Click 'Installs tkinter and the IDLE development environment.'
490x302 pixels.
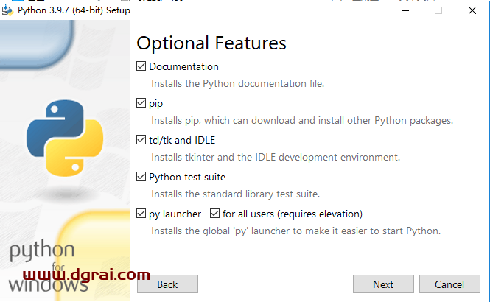tap(276, 157)
